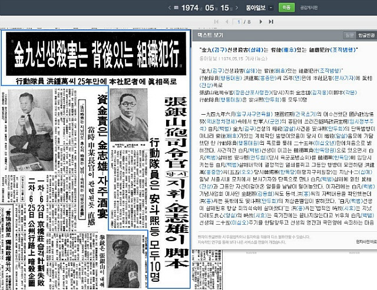Click the bold article title in text panel
The height and width of the screenshot is (290, 377).
[x=279, y=49]
